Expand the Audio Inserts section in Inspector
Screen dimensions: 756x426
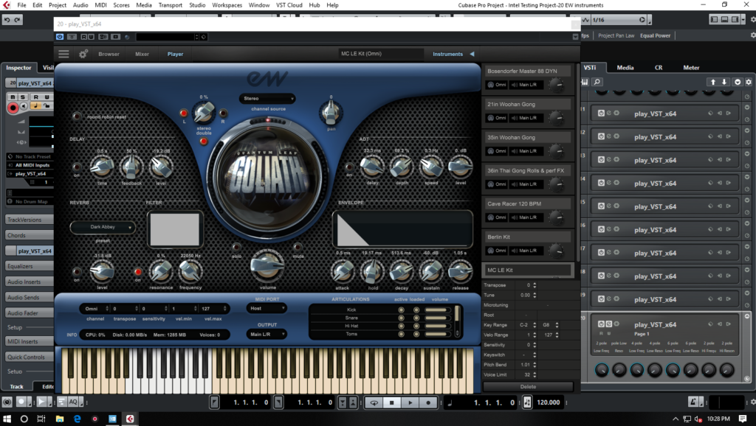(x=29, y=282)
